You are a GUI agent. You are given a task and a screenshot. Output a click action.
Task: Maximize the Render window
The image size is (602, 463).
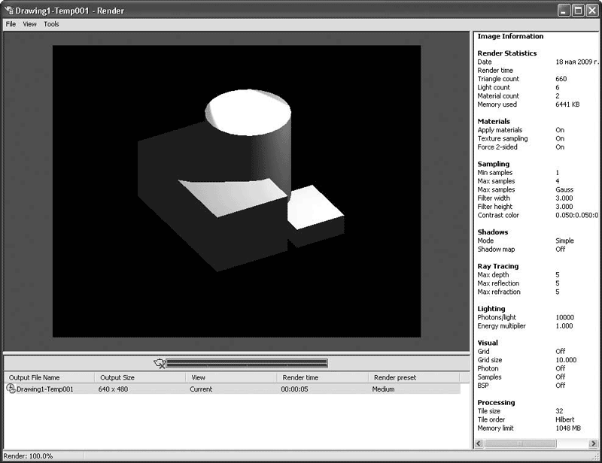click(x=578, y=10)
